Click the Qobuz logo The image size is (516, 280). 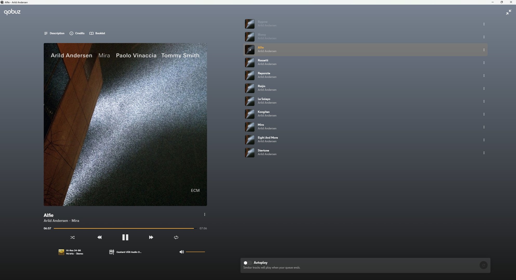[12, 12]
